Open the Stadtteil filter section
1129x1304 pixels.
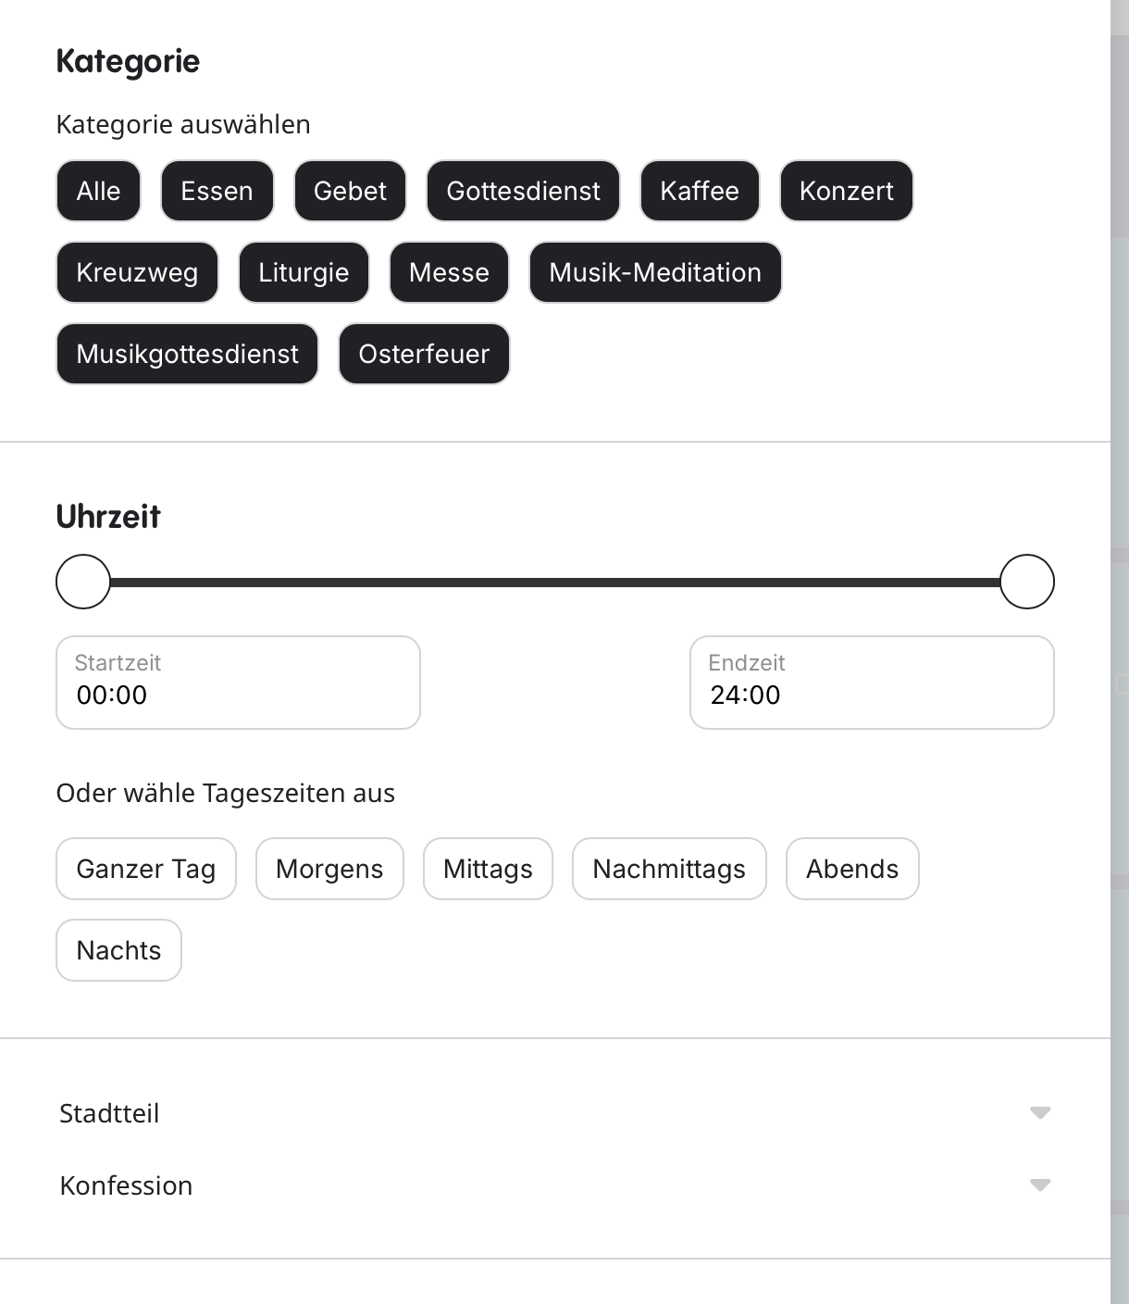pos(109,1112)
